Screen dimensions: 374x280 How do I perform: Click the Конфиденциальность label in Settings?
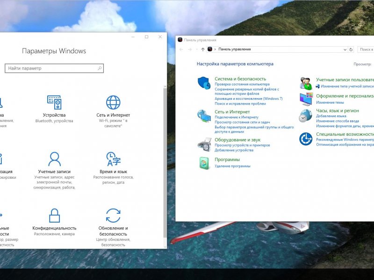(x=54, y=228)
